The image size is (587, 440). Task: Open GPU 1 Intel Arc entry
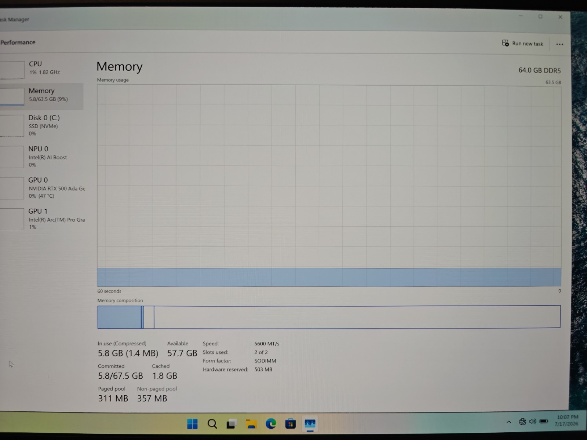pyautogui.click(x=42, y=219)
